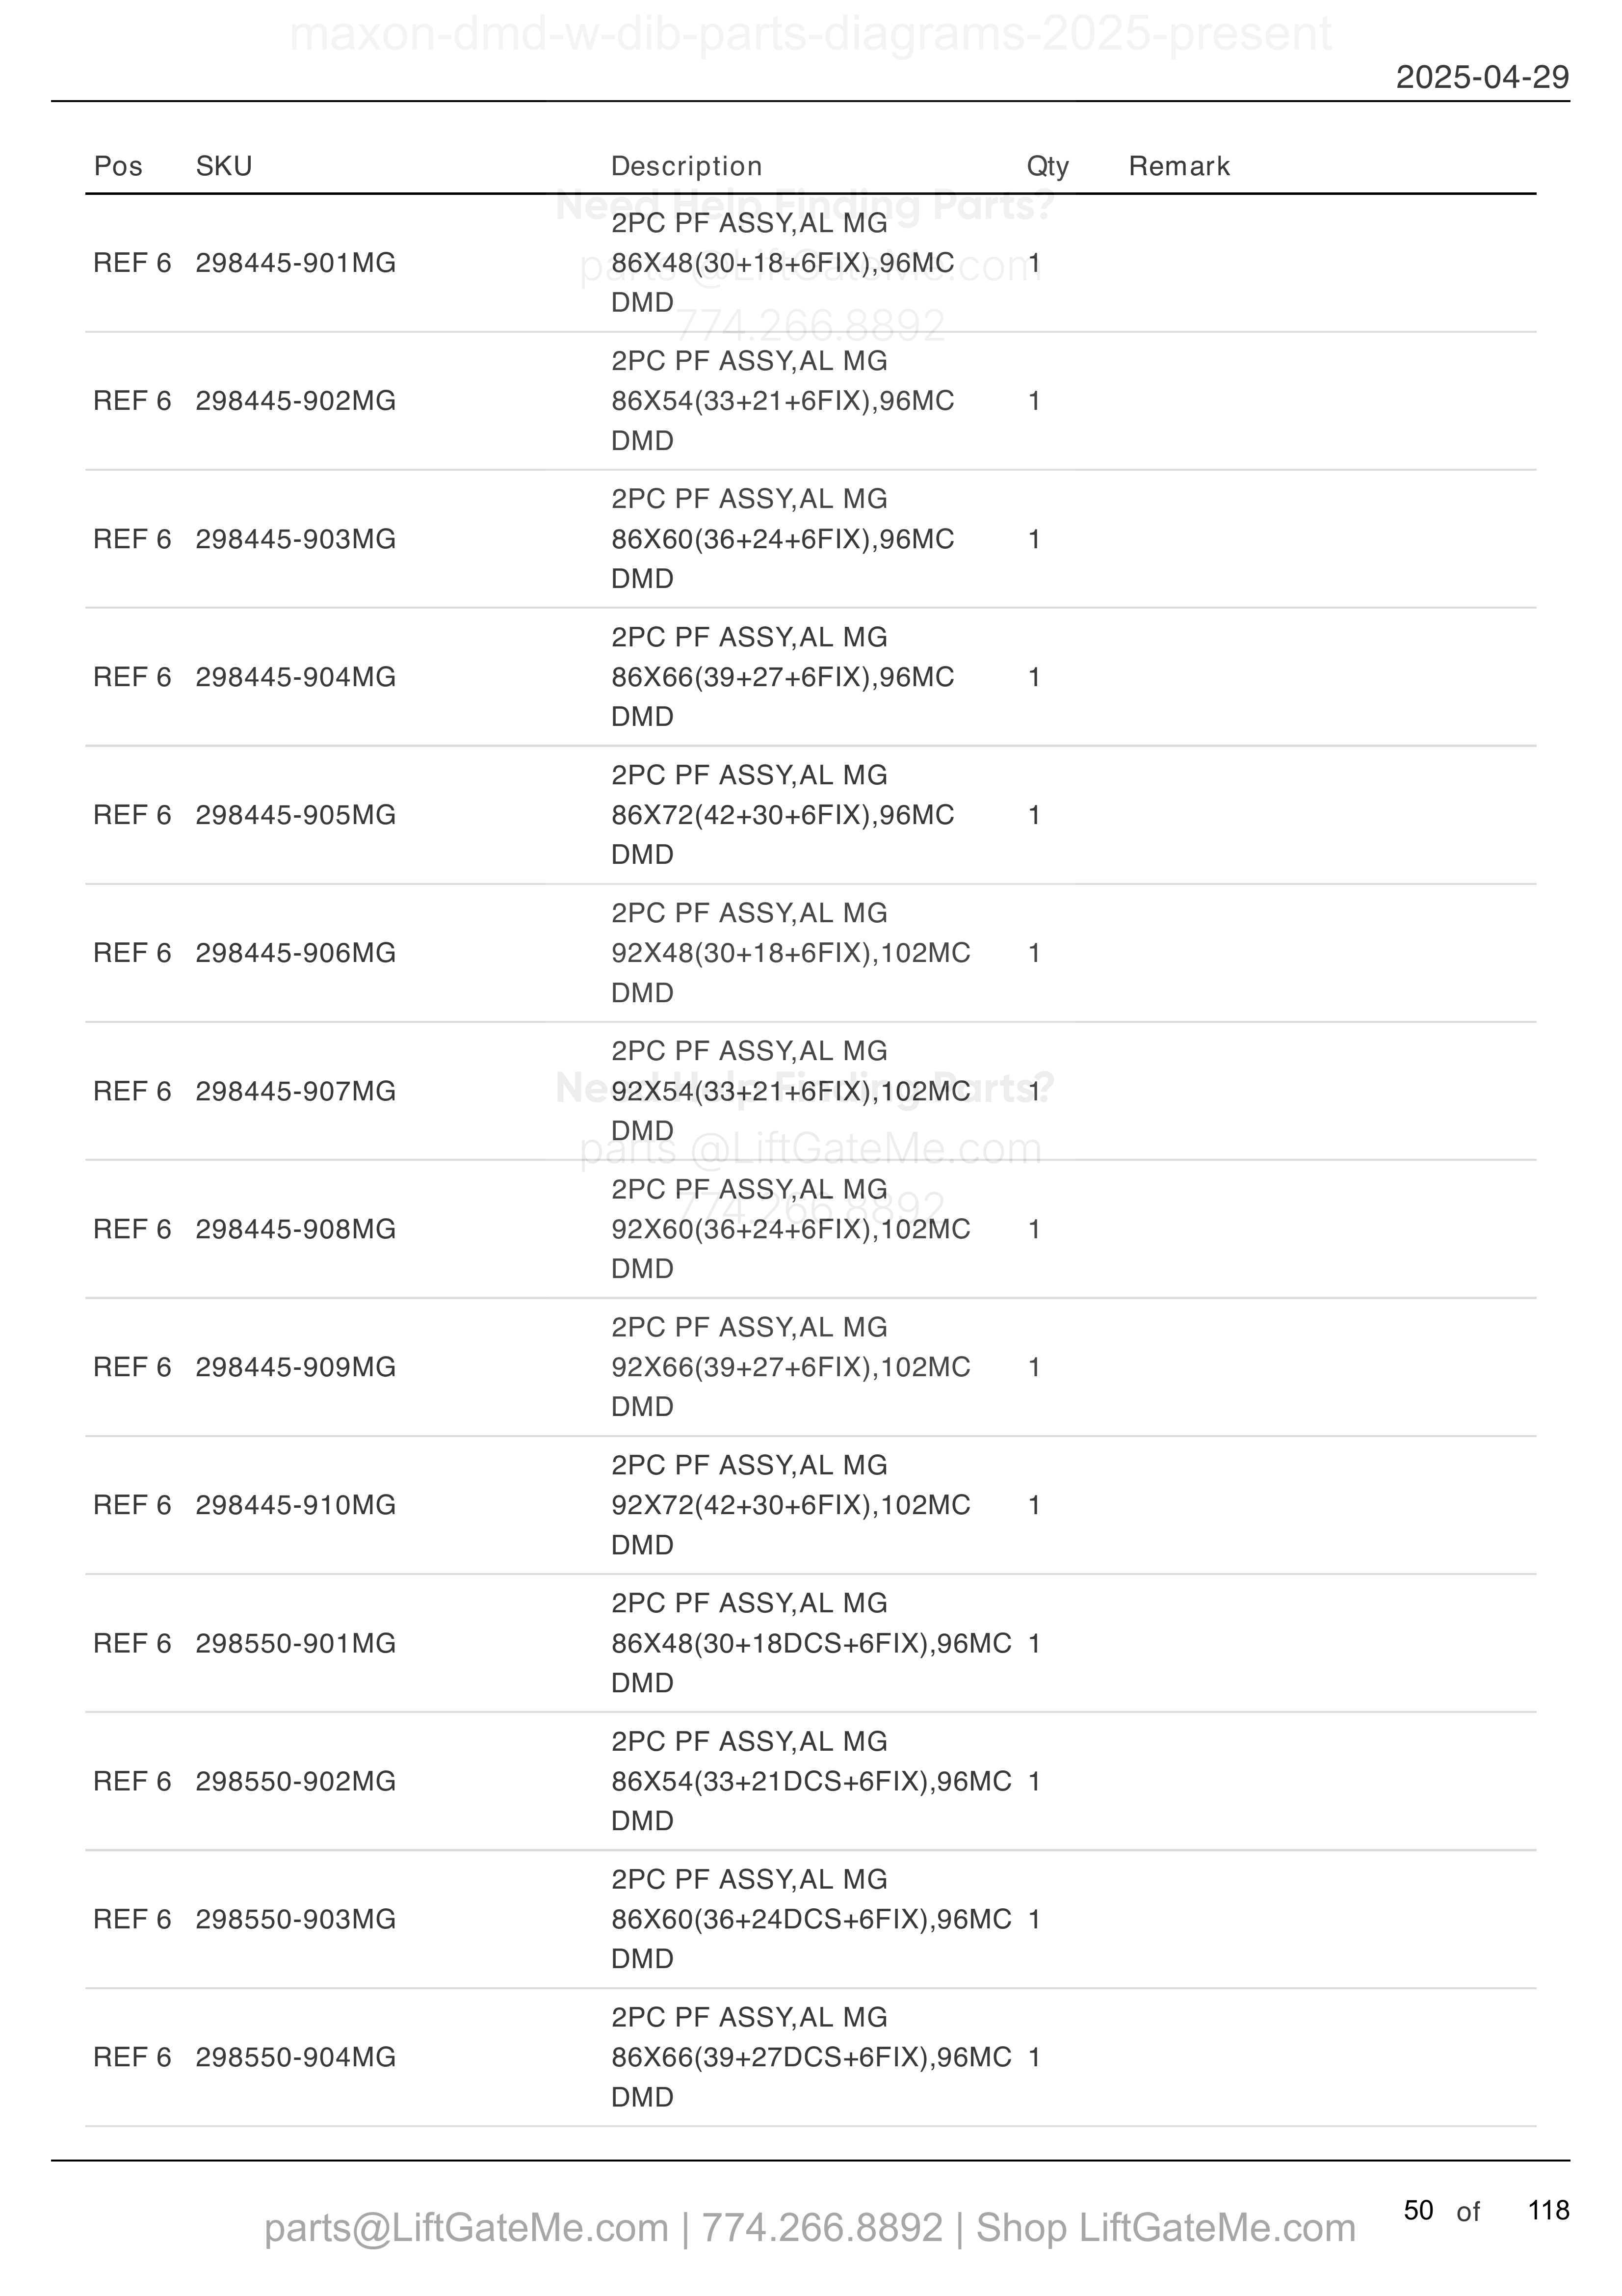Select SKU 298550-904MG row
Viewport: 1622px width, 2296px height.
811,2057
